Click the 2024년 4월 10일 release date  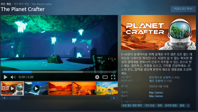click(159, 86)
